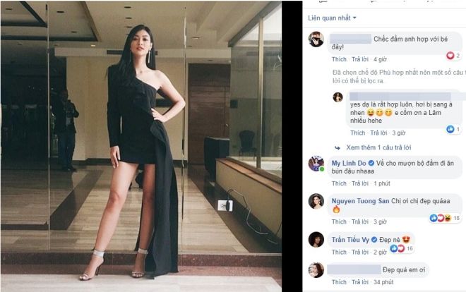Click My Linh Do's profile avatar
This screenshot has height=292, width=466.
tap(316, 164)
